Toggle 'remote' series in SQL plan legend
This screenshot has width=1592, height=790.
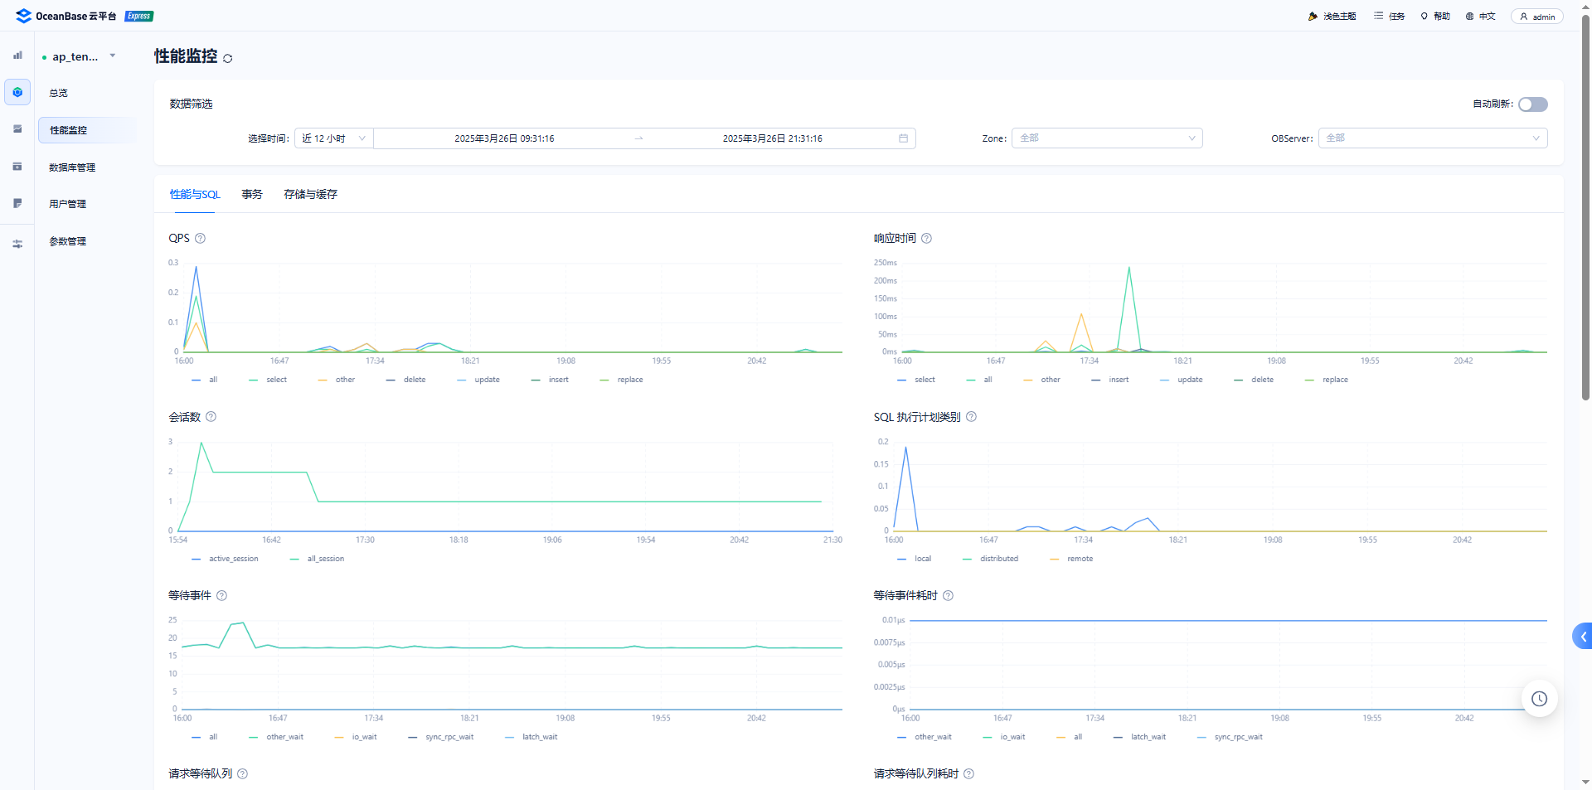click(1071, 559)
